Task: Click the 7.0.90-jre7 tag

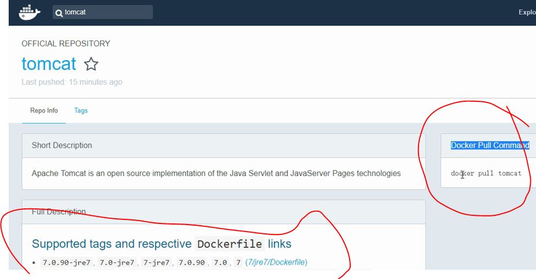Action: pyautogui.click(x=67, y=263)
